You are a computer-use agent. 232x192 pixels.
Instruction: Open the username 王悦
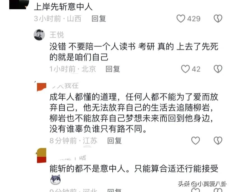pos(57,35)
